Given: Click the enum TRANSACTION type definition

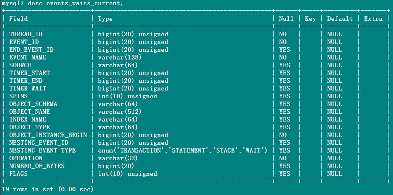Looking at the screenshot, I should (183, 151).
